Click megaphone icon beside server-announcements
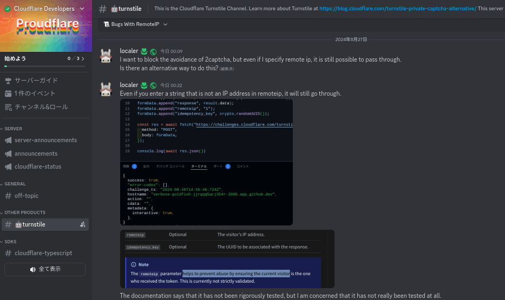Viewport: 505px width, 300px height. (x=8, y=140)
